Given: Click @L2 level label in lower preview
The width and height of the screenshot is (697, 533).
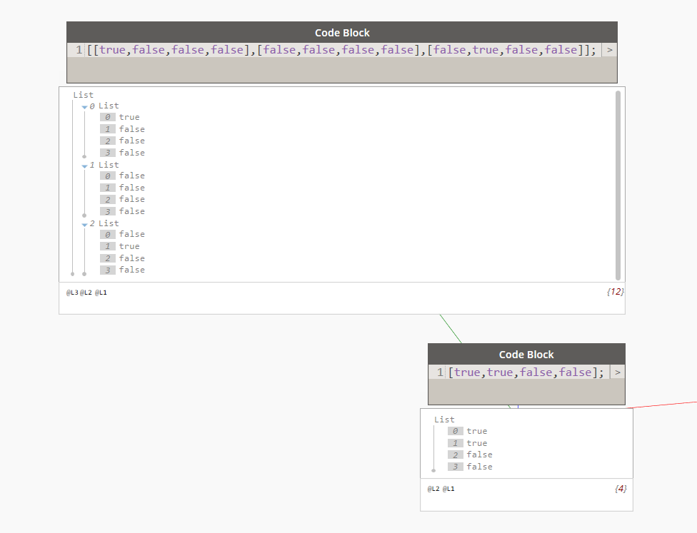Looking at the screenshot, I should pos(433,489).
